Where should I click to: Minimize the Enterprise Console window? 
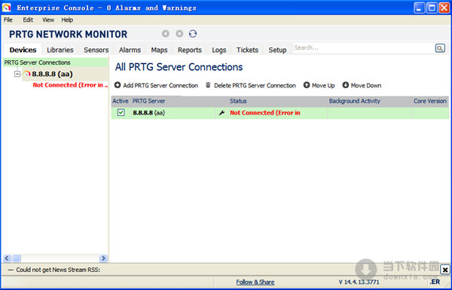[420, 8]
